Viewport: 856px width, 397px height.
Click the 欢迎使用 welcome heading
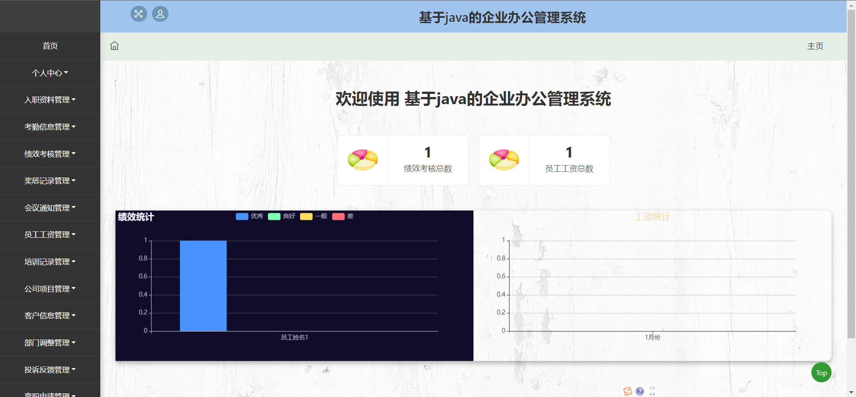(x=473, y=99)
